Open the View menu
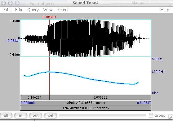This screenshot has width=173, height=121. point(48,10)
